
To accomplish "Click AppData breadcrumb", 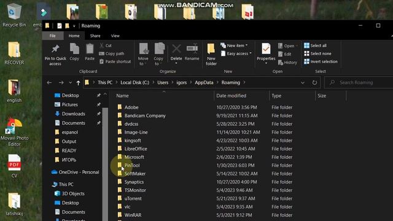I will tap(204, 83).
